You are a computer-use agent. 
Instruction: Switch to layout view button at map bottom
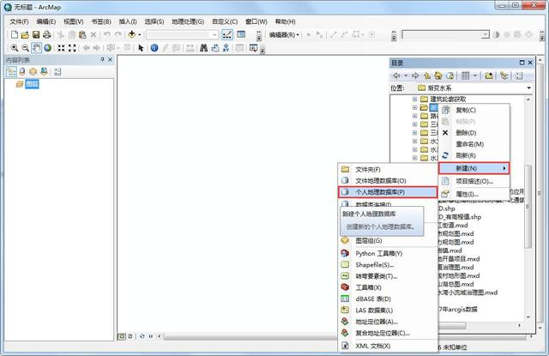130,336
